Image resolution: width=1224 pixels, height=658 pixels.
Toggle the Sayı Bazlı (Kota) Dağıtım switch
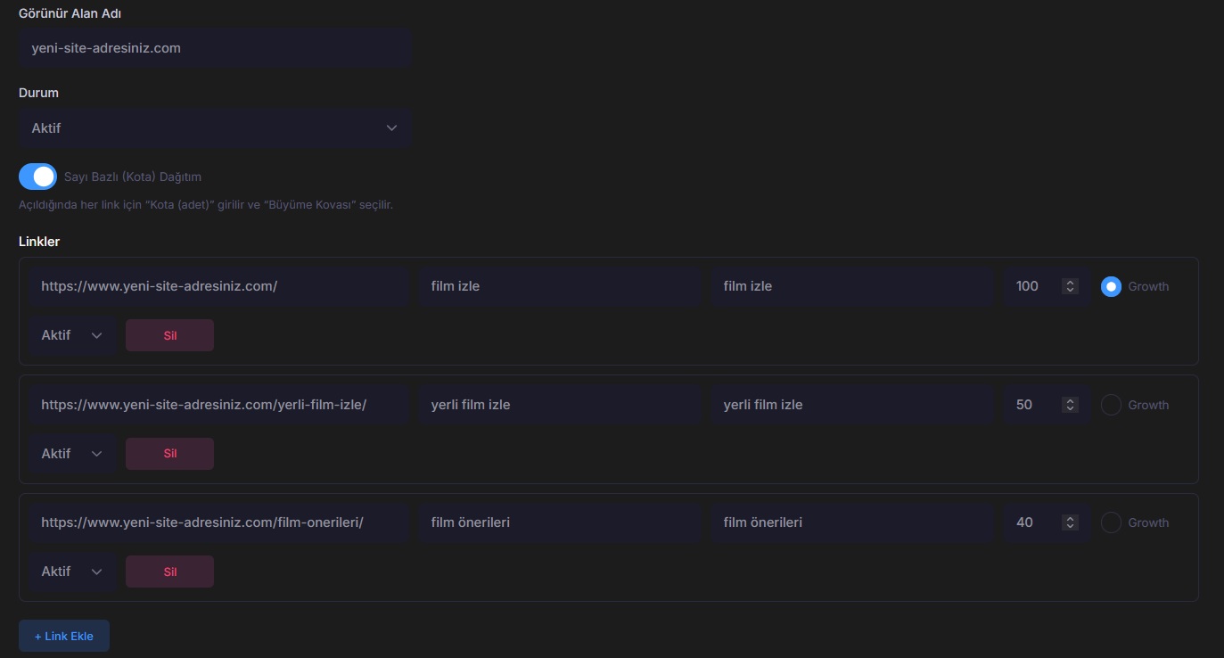37,177
